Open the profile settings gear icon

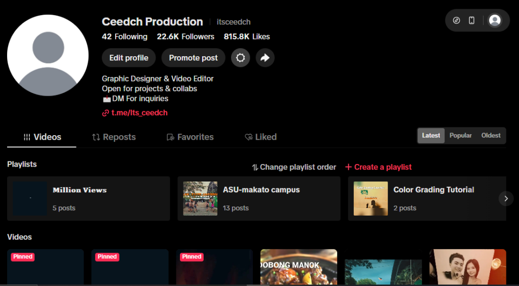point(240,58)
